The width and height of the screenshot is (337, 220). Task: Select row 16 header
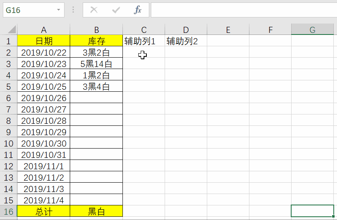pos(9,211)
